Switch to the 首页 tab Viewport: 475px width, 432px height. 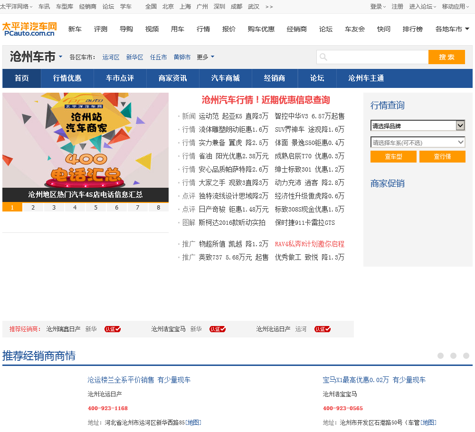coord(22,78)
